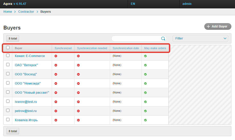The image size is (235, 140).
Task: Open the EN language selector
Action: (x=133, y=4)
